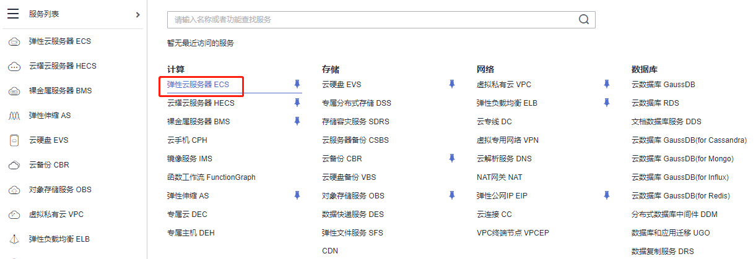Expand the 服务列表 chevron arrow
The image size is (756, 259).
tap(137, 14)
